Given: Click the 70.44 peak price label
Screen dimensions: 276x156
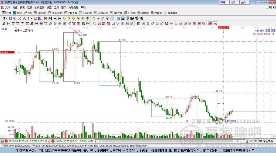Looking at the screenshot, I should pyautogui.click(x=77, y=31).
